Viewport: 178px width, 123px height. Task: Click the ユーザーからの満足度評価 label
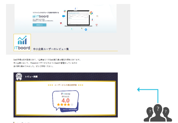tap(66, 85)
